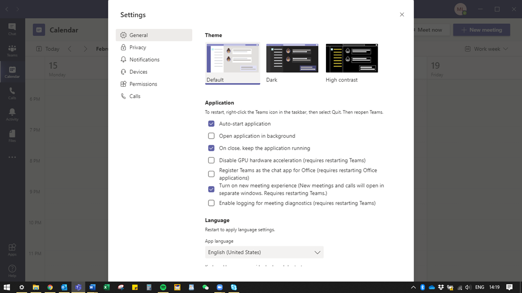Expand the Work week view dropdown
The height and width of the screenshot is (293, 522).
click(x=487, y=49)
